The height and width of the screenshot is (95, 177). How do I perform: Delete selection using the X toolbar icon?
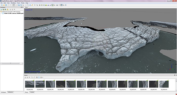coord(35,5)
